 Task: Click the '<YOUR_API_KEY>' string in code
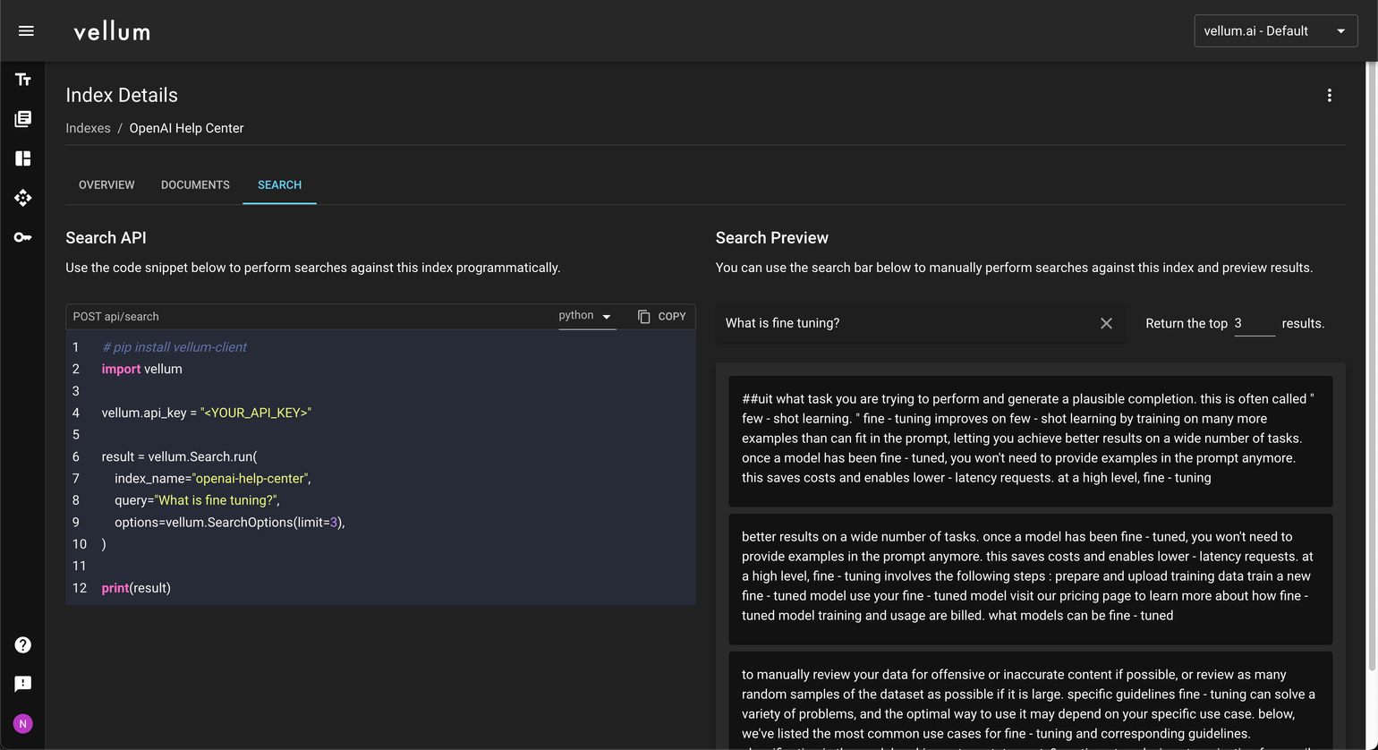[x=256, y=413]
